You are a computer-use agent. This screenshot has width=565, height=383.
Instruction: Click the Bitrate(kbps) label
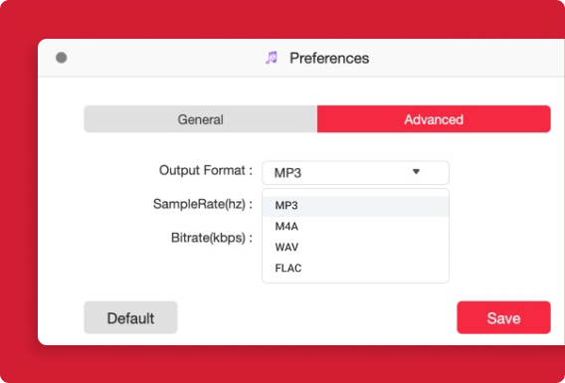pyautogui.click(x=212, y=238)
